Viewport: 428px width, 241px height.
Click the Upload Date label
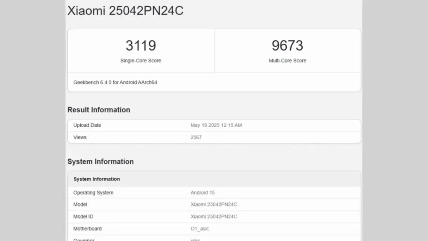[x=87, y=125]
